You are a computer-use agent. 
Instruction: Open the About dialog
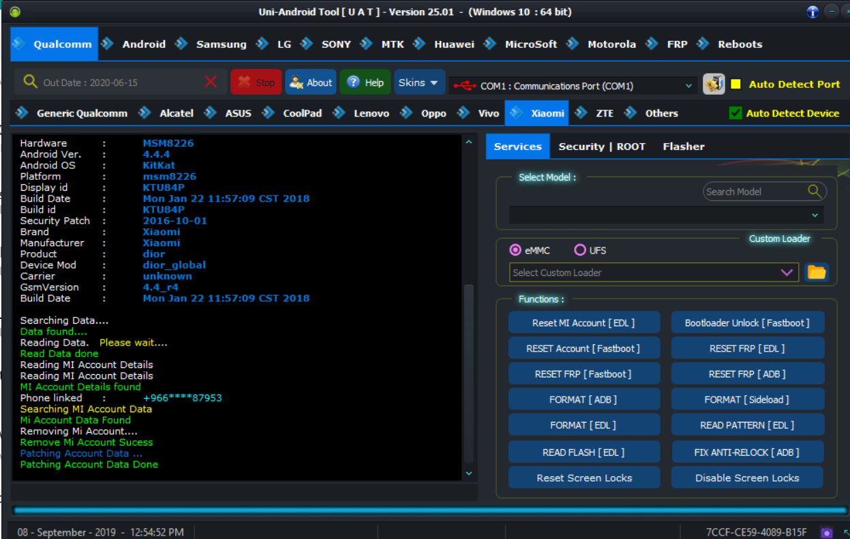tap(311, 82)
